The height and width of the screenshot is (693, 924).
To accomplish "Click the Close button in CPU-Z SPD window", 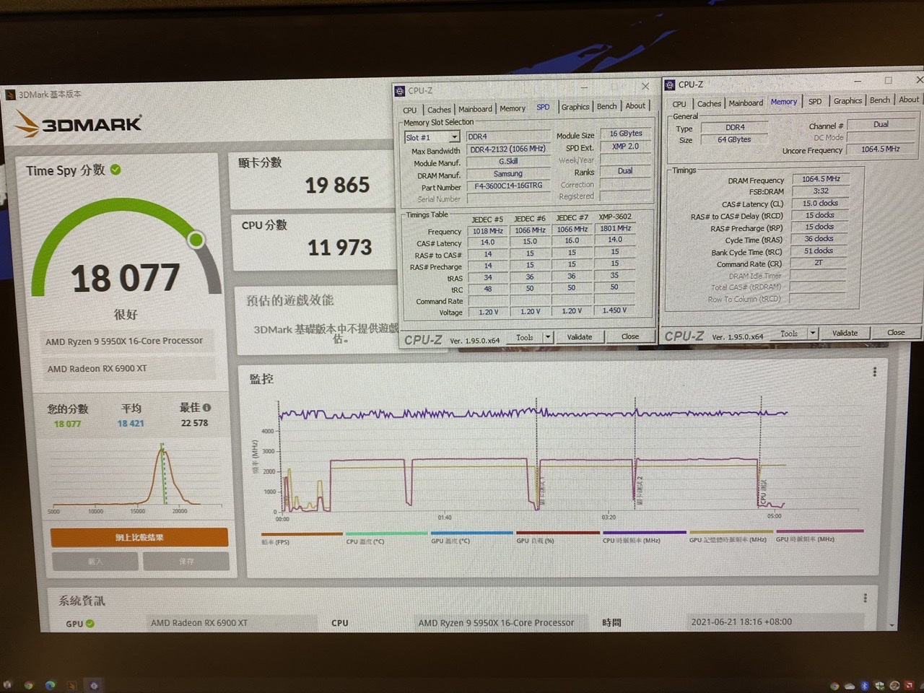I will 630,336.
